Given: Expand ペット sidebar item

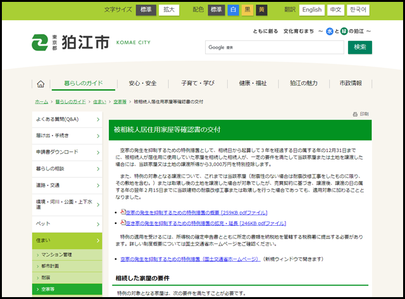Looking at the screenshot, I should tap(67, 224).
